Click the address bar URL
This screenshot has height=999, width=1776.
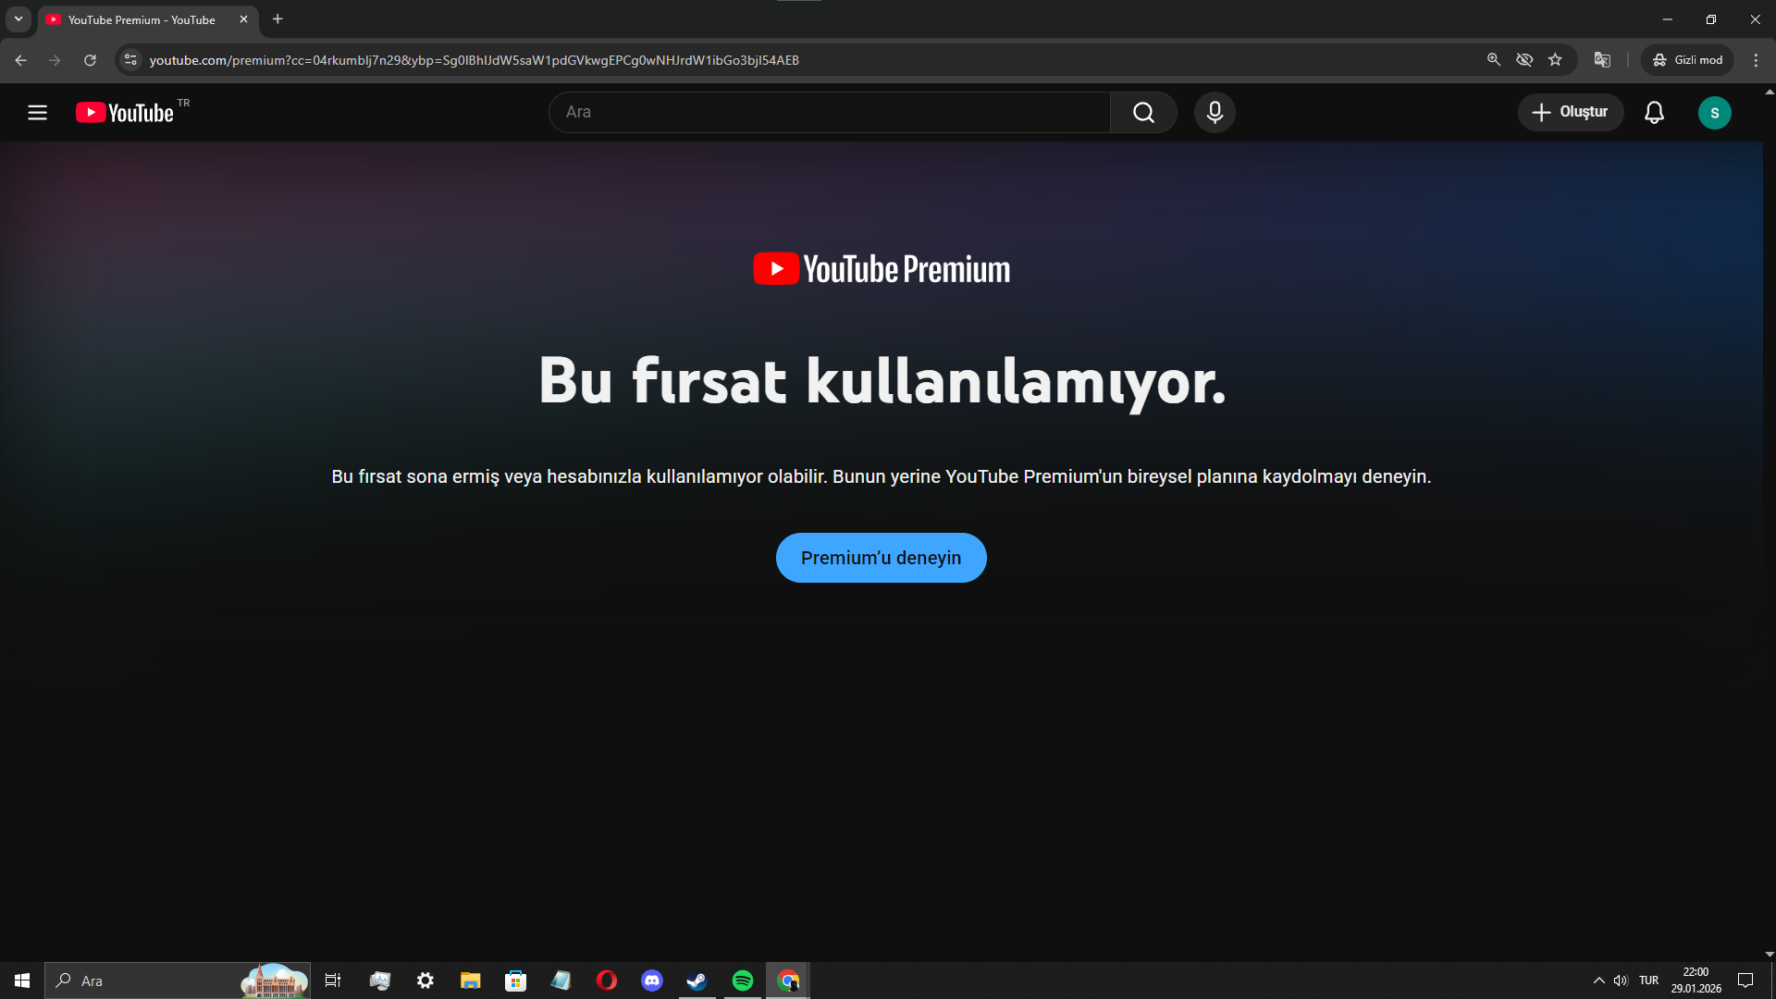pyautogui.click(x=474, y=60)
